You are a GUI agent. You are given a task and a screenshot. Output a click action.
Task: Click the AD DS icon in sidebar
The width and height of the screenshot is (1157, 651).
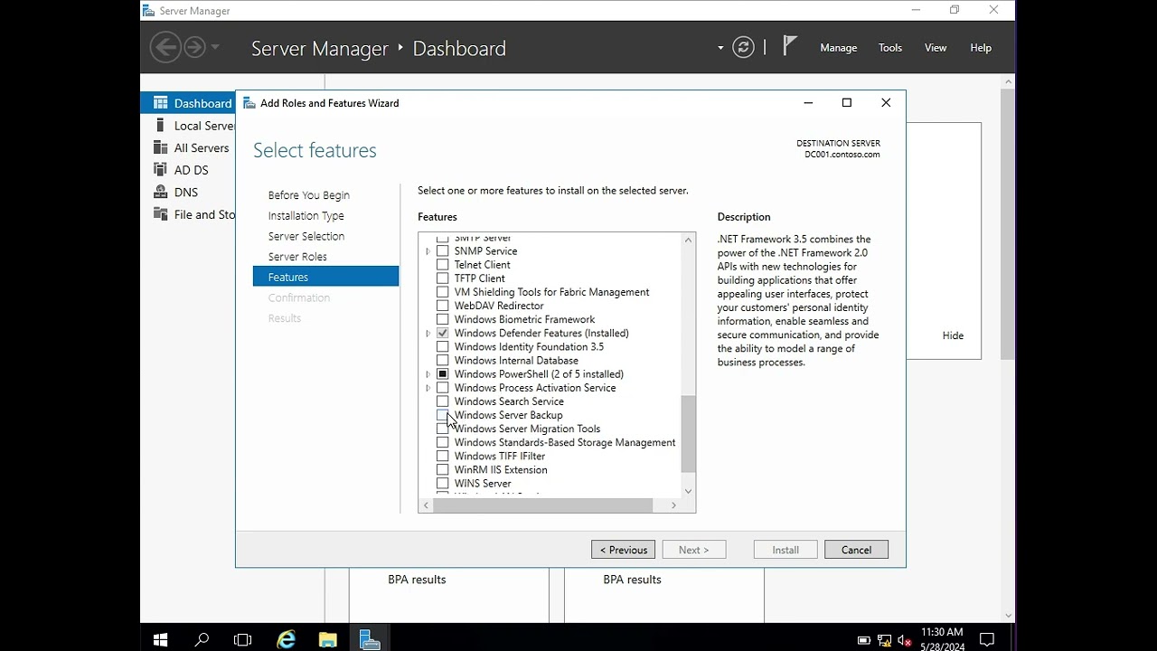point(161,170)
